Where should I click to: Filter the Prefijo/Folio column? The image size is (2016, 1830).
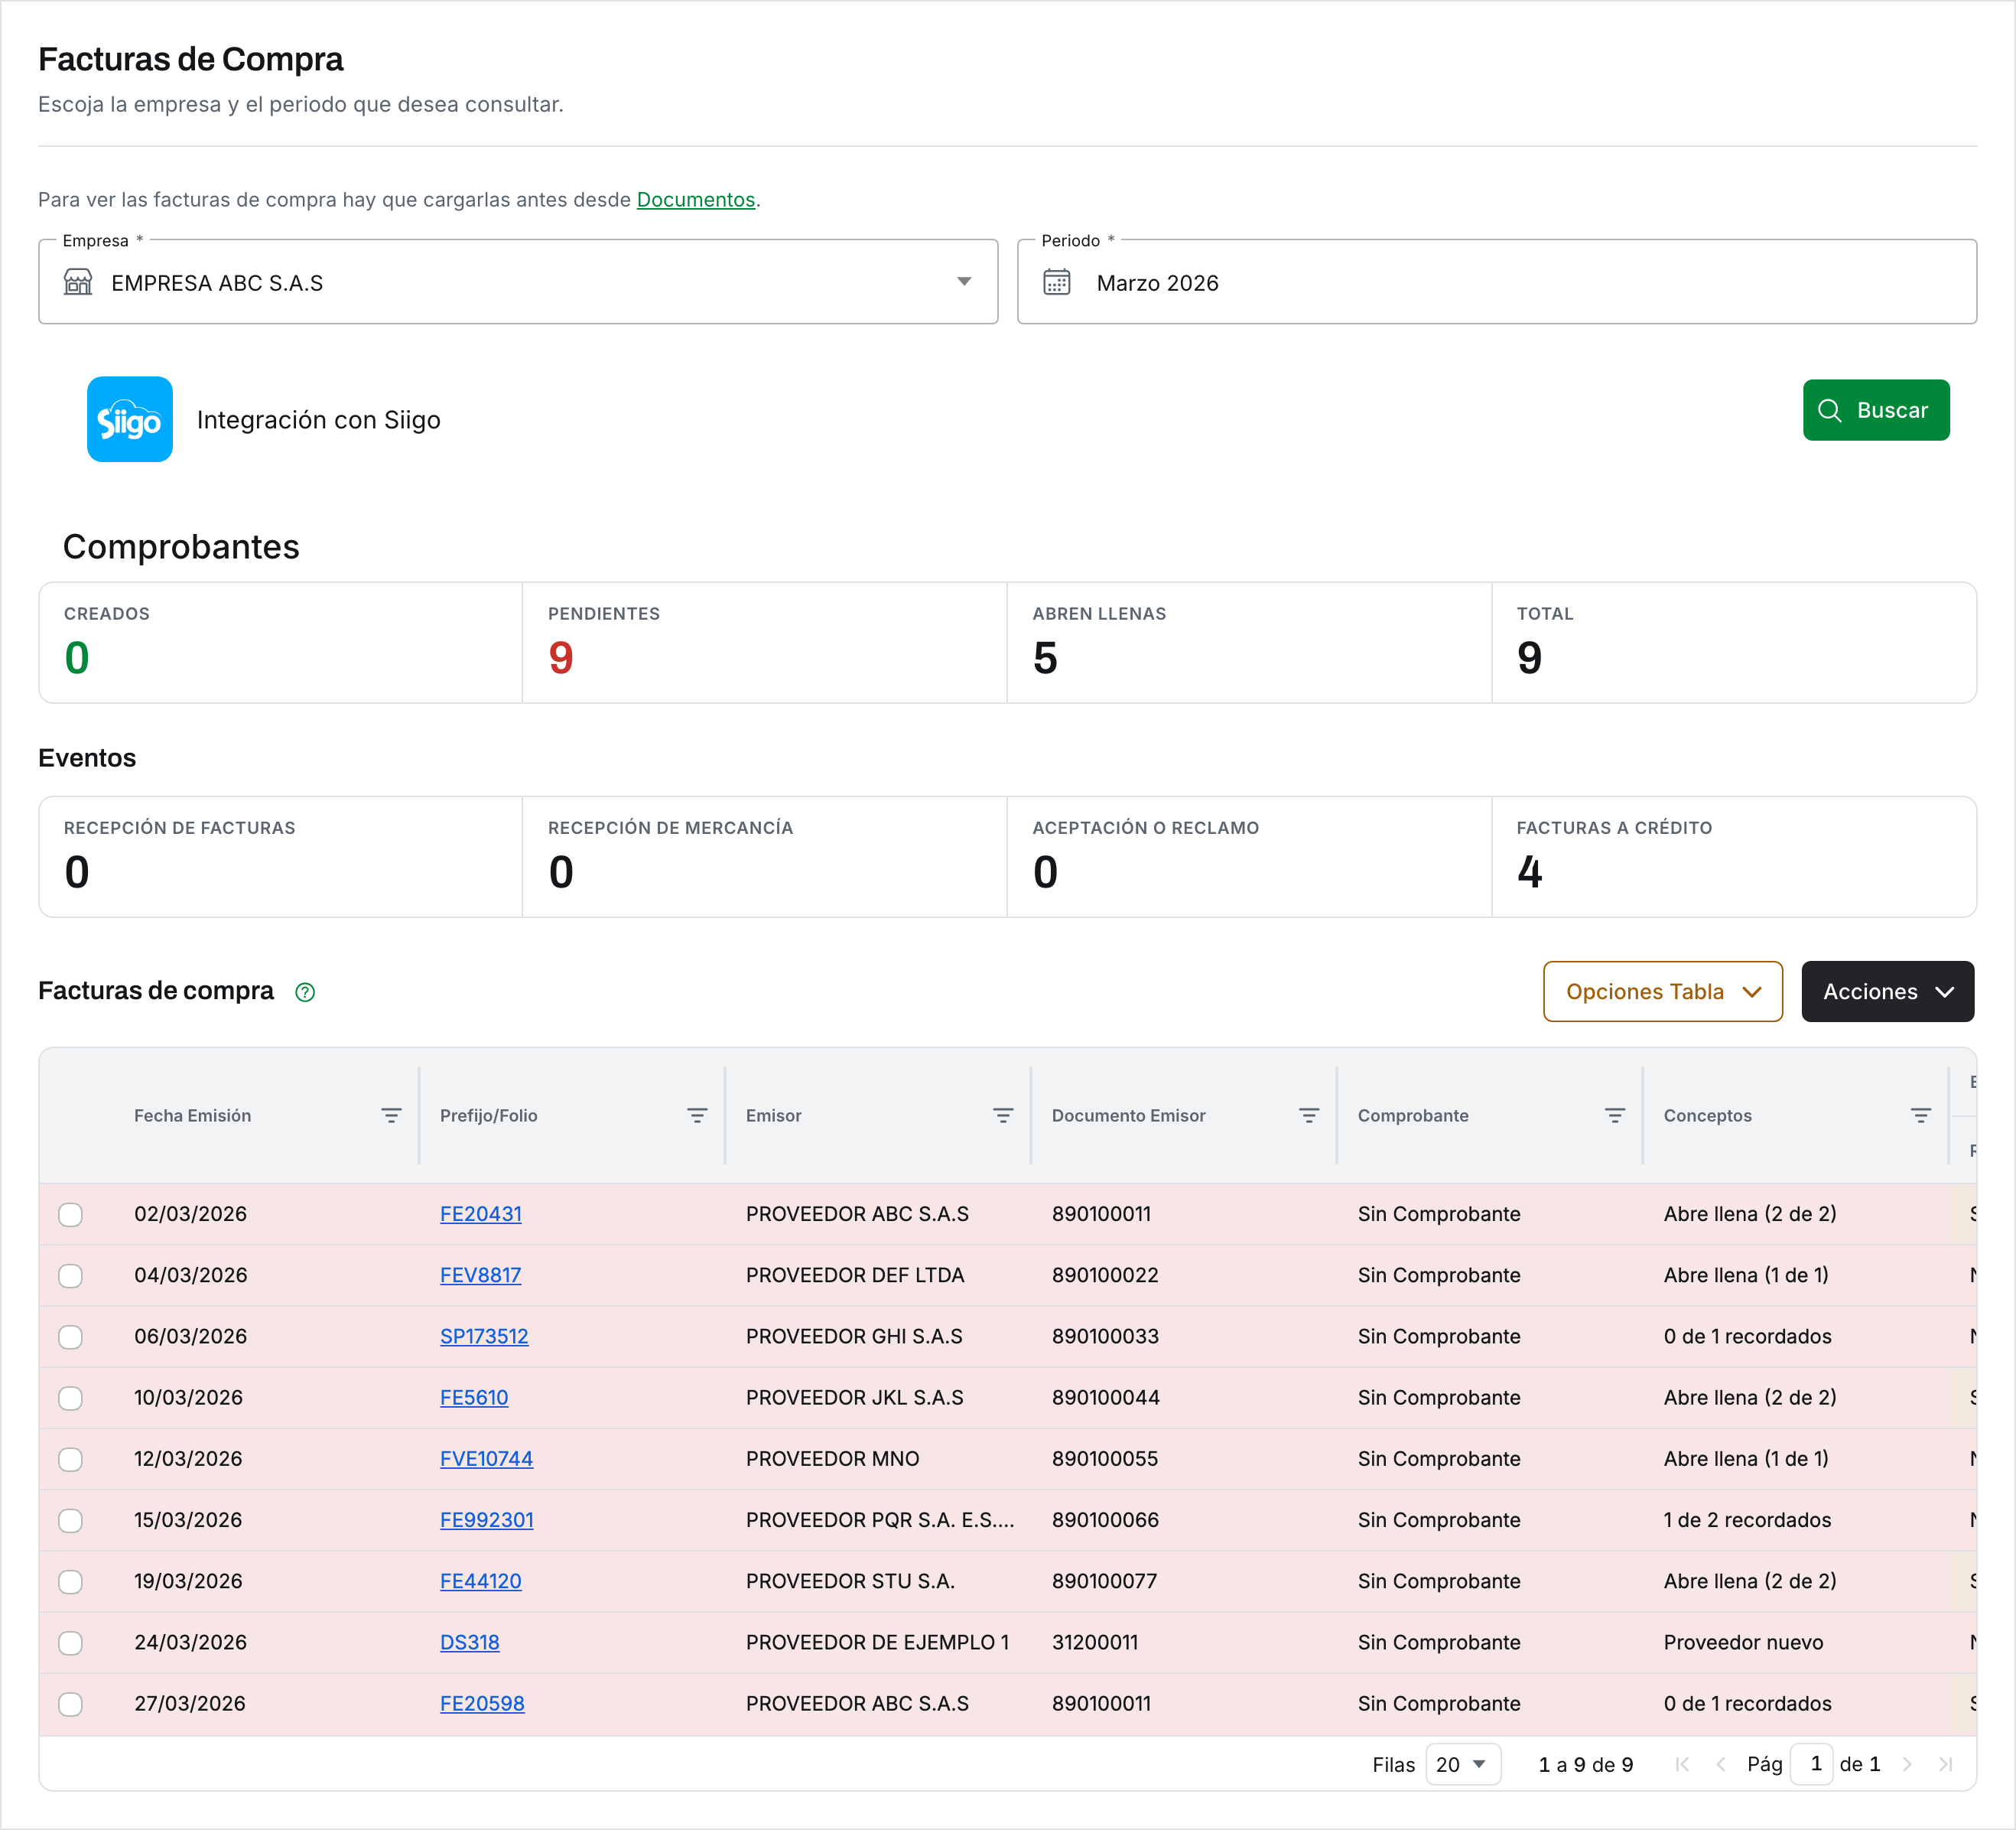pos(697,1115)
